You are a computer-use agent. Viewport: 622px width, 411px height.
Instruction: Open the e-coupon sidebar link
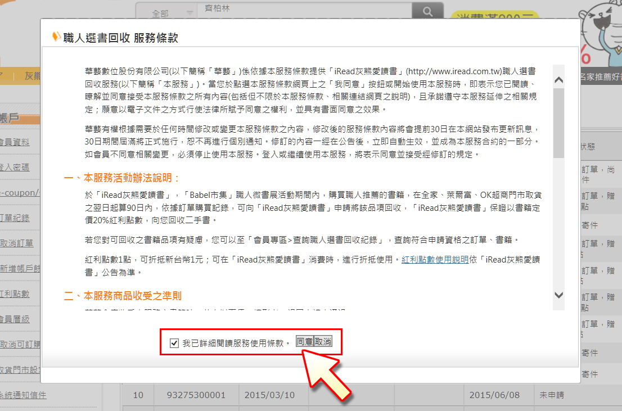click(20, 193)
